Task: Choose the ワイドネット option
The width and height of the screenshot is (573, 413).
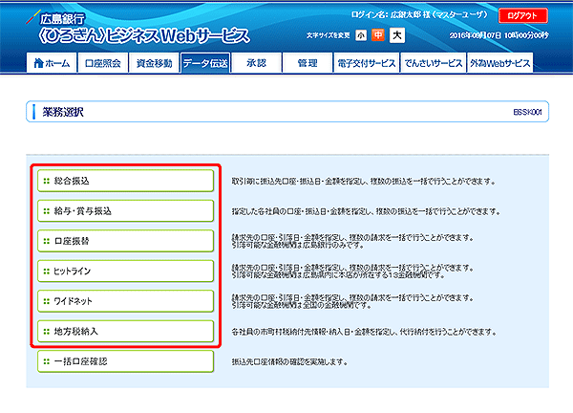Action: (125, 301)
